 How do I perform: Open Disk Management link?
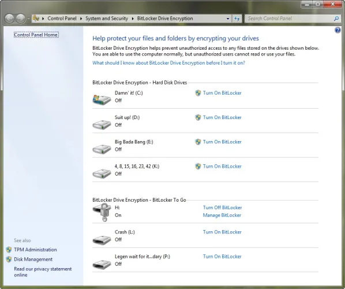pos(33,260)
